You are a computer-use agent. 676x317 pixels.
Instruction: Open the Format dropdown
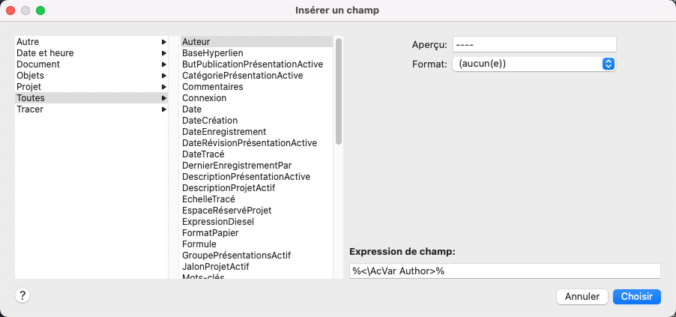(534, 64)
